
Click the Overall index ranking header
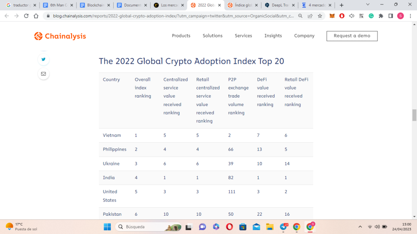(143, 88)
